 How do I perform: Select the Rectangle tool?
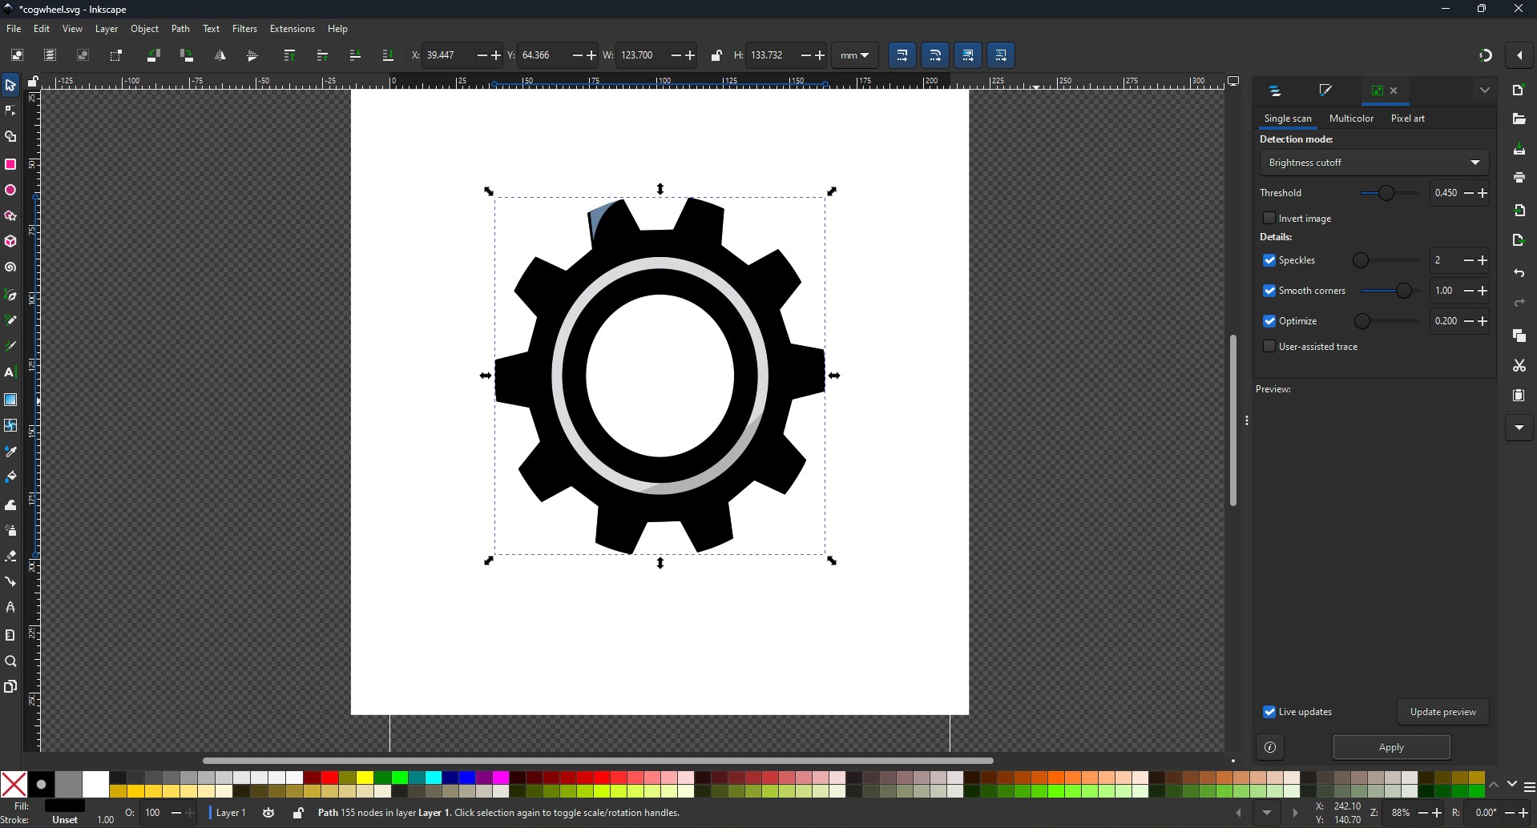click(x=10, y=164)
